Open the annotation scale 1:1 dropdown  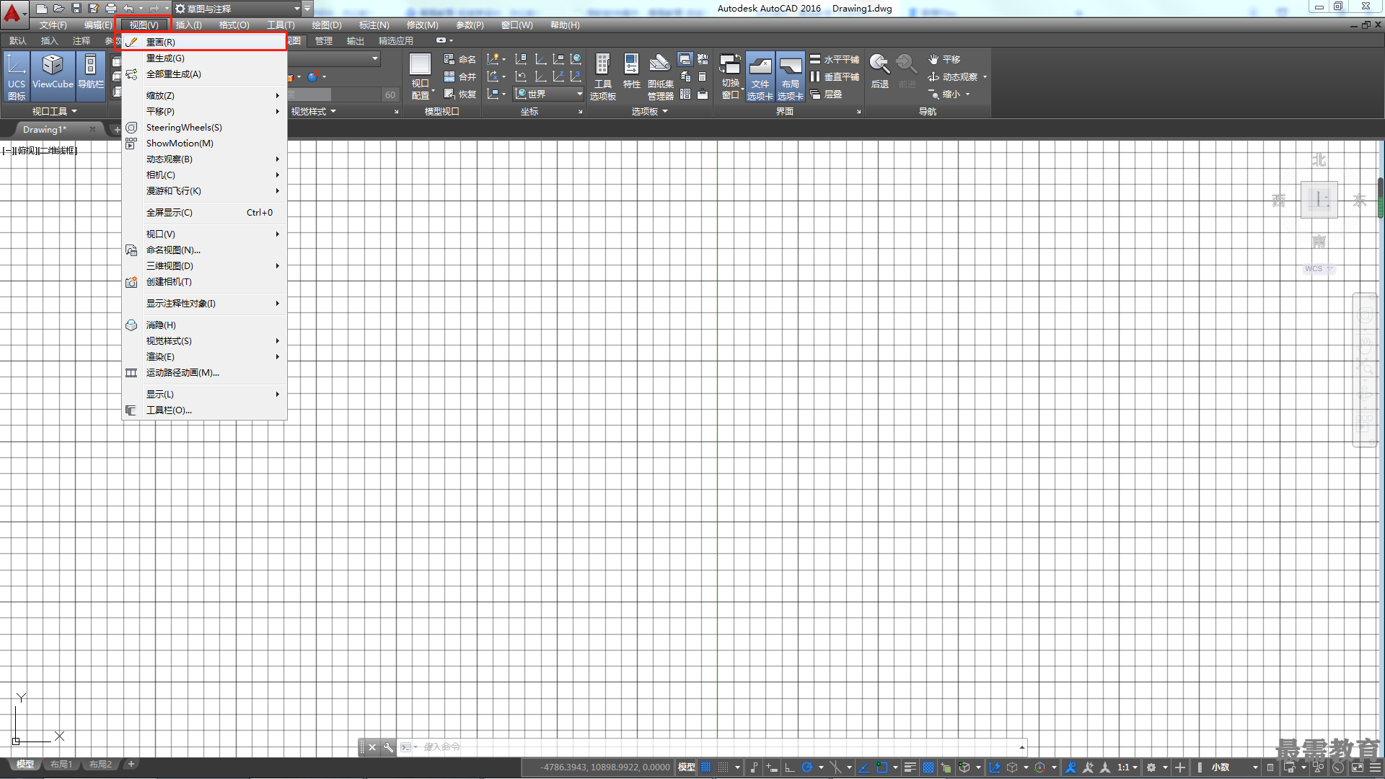pyautogui.click(x=1127, y=767)
